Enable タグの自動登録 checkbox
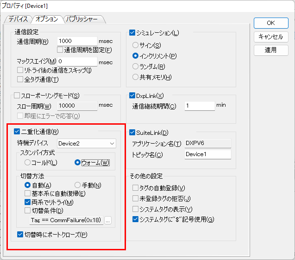Screen dimensions: 295x260 (136, 188)
